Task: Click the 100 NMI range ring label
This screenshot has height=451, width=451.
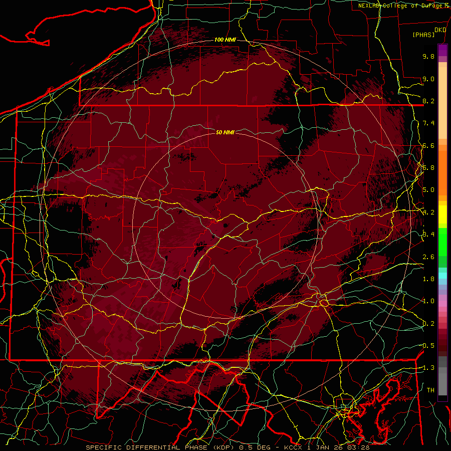Action: pos(225,40)
